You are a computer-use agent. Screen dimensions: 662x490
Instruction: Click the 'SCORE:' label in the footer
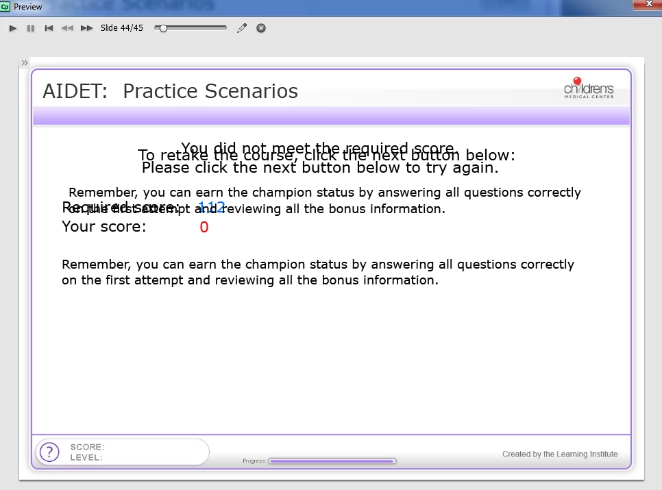click(x=88, y=447)
